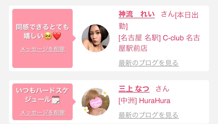This screenshot has width=218, height=124.
Task: Tap 三上 なつ's round profile photo
Action: (x=96, y=102)
